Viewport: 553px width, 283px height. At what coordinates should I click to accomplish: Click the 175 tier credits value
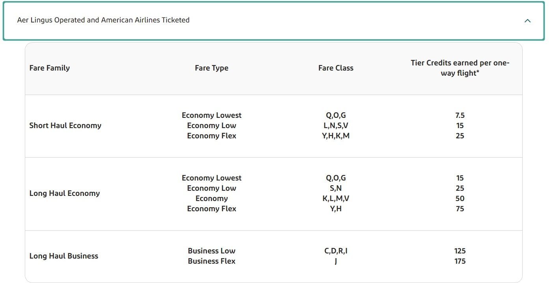[x=460, y=261]
